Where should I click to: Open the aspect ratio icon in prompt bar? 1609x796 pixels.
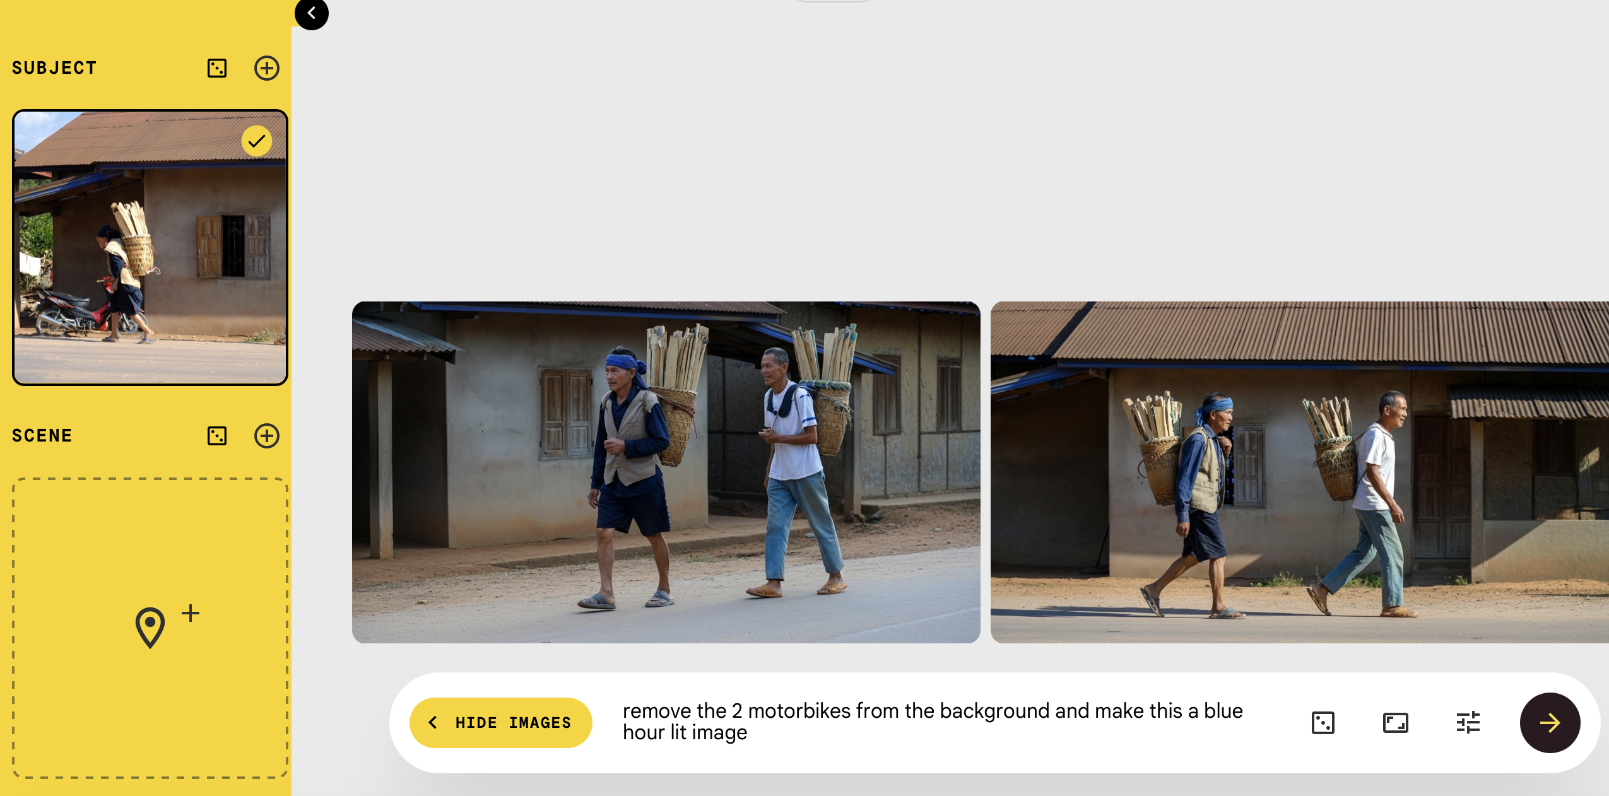pos(1396,723)
